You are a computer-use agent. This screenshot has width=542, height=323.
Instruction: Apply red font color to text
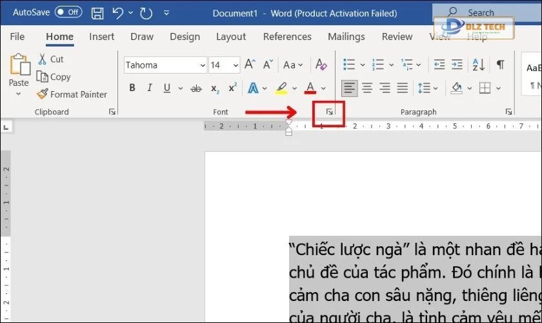click(310, 88)
